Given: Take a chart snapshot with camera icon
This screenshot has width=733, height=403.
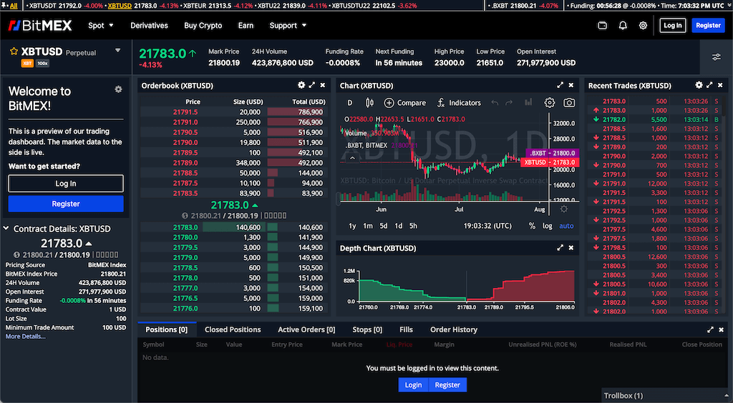Looking at the screenshot, I should pos(569,103).
